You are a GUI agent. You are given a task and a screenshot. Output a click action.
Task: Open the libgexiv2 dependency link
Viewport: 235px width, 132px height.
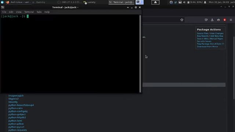pos(14,99)
